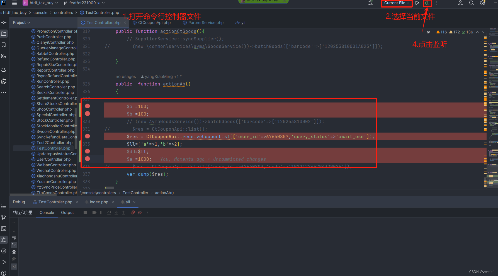Image resolution: width=498 pixels, height=276 pixels.
Task: Step into in debugger
Action: (x=116, y=213)
